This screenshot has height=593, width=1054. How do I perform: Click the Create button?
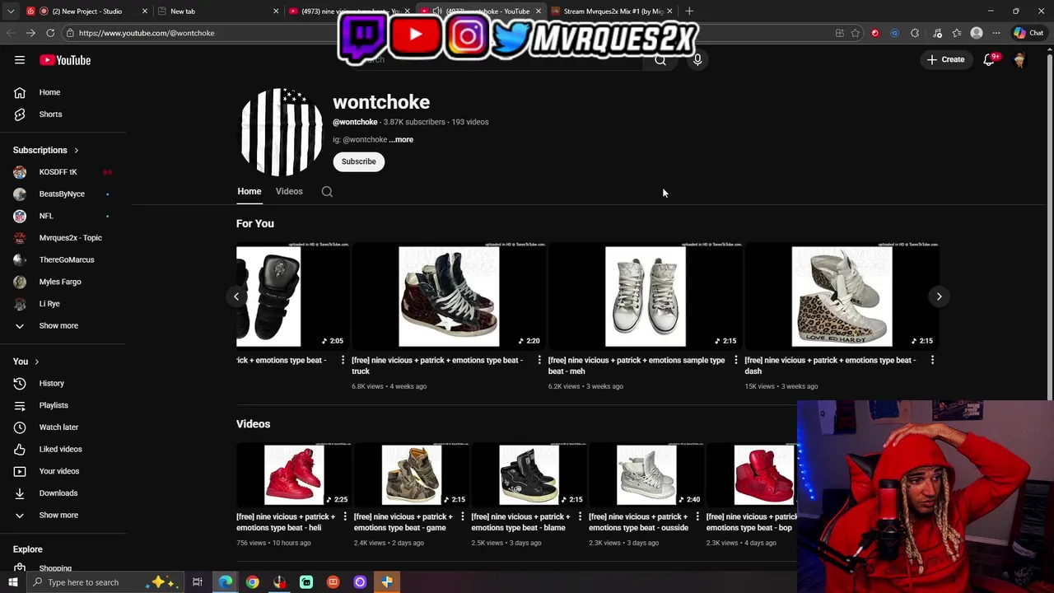click(x=945, y=59)
